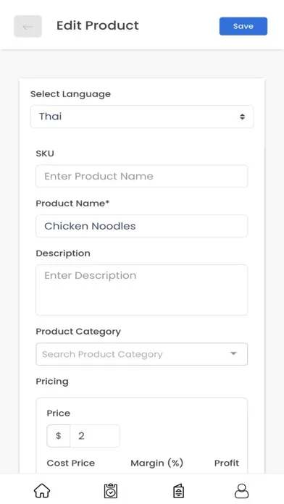284x504 pixels.
Task: Open the Select Language dropdown showing Thai
Action: tap(142, 117)
